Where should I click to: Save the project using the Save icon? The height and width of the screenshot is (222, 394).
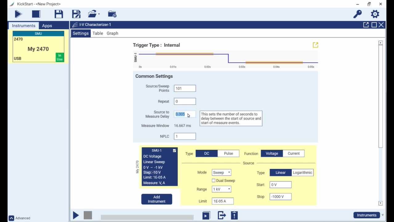[59, 14]
